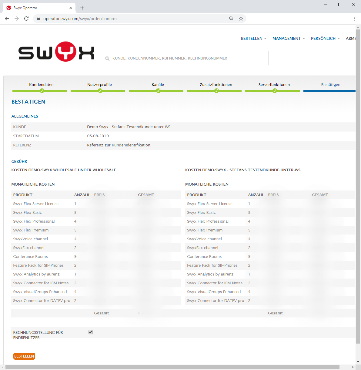Click 'Swyx Connector for DATEV pro' in right table

(x=216, y=301)
